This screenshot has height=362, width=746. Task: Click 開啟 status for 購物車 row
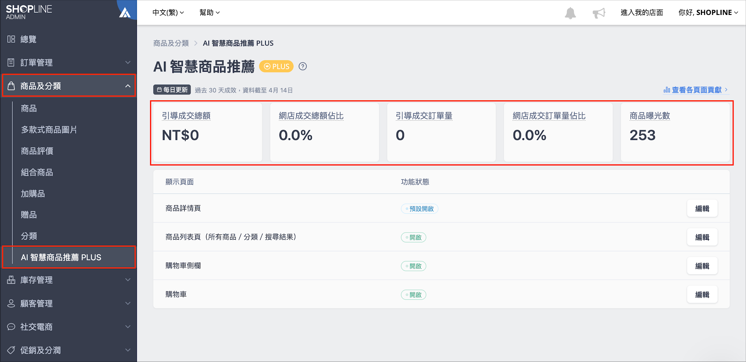click(413, 295)
